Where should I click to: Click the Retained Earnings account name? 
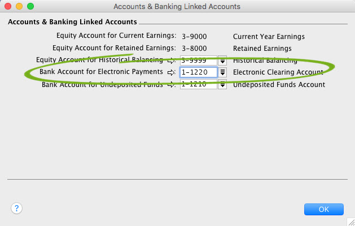point(262,49)
